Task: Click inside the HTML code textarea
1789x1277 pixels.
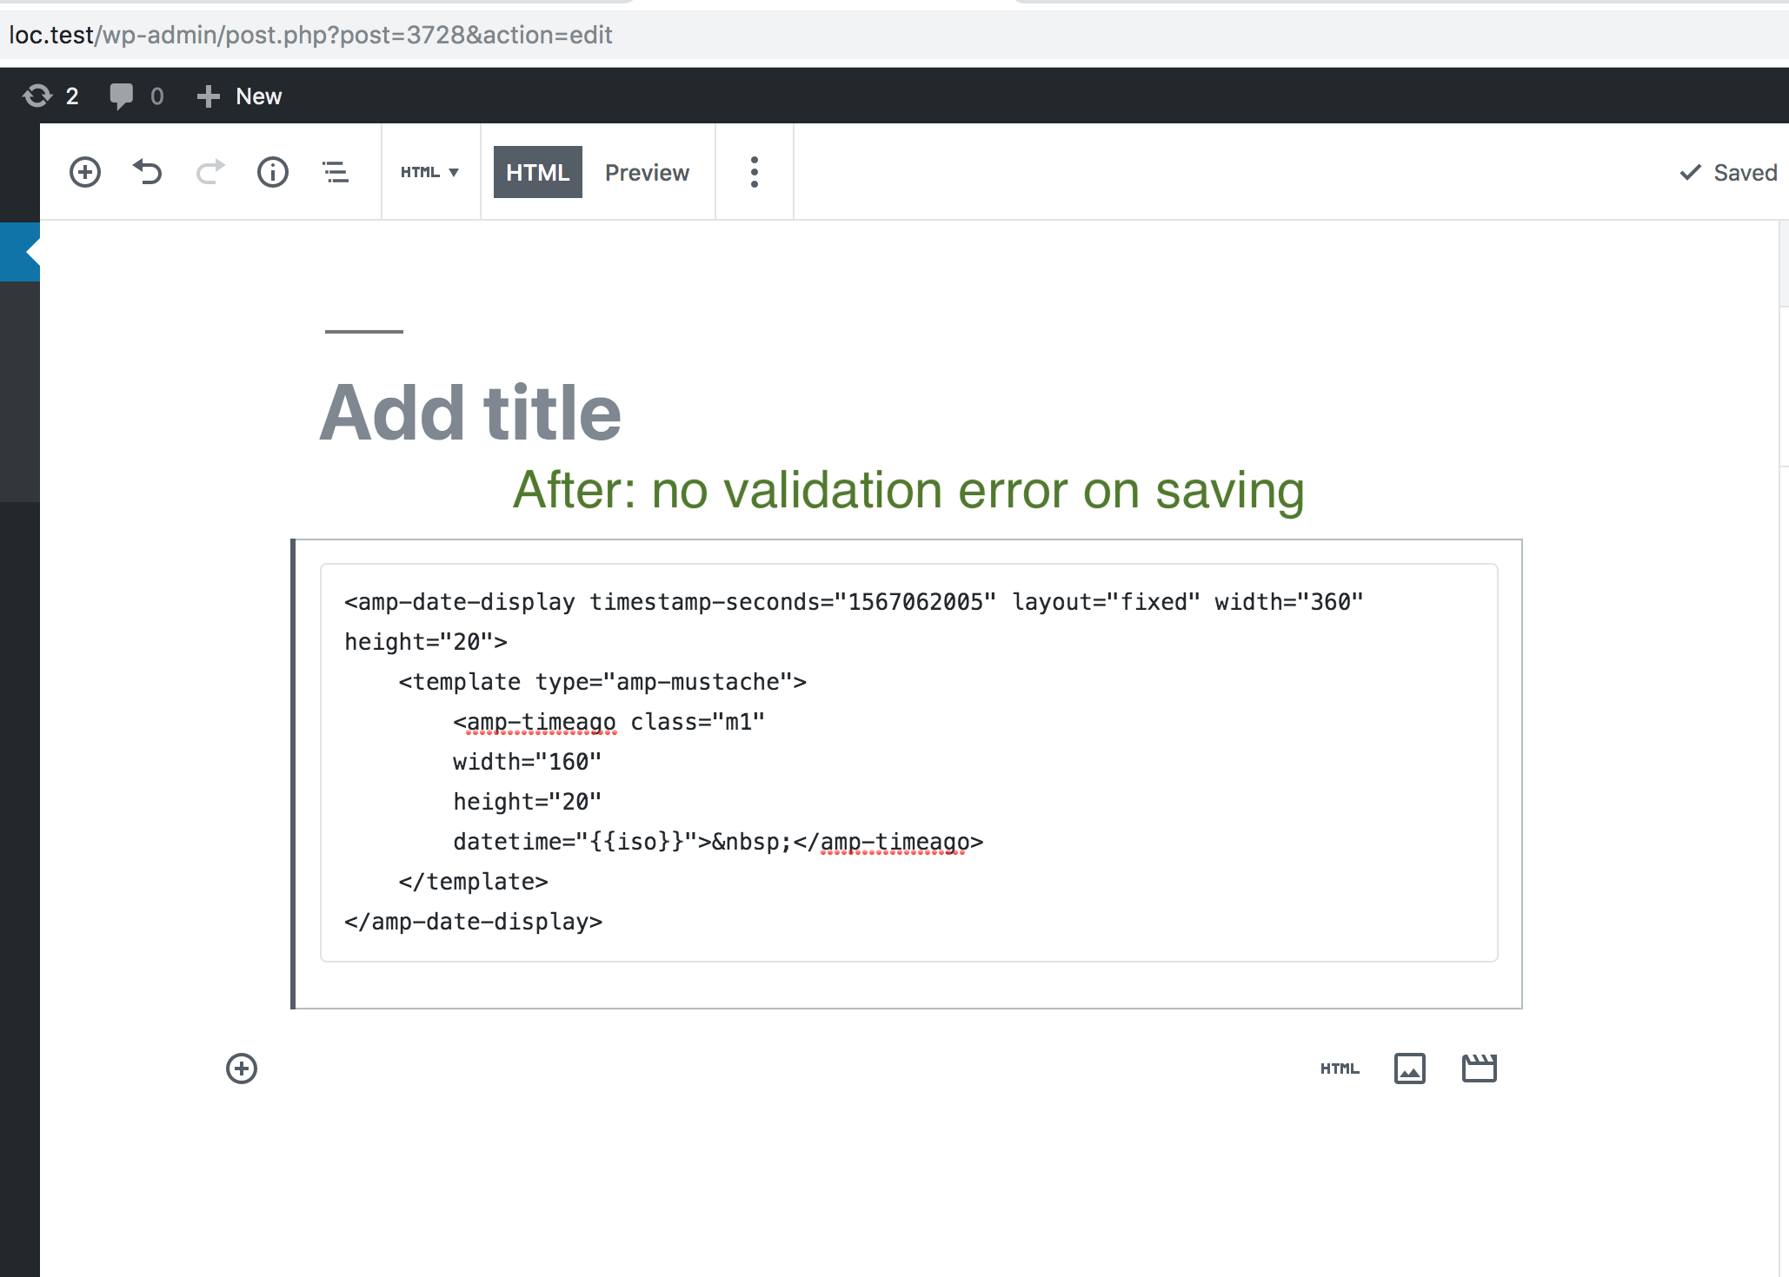Action: (908, 762)
